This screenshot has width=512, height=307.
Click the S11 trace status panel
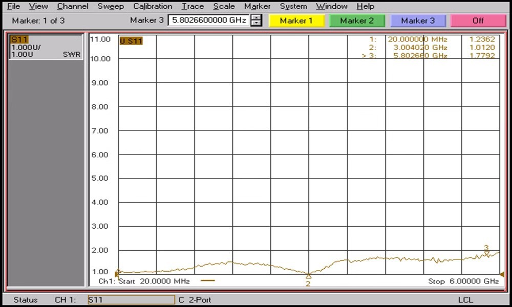(46, 47)
